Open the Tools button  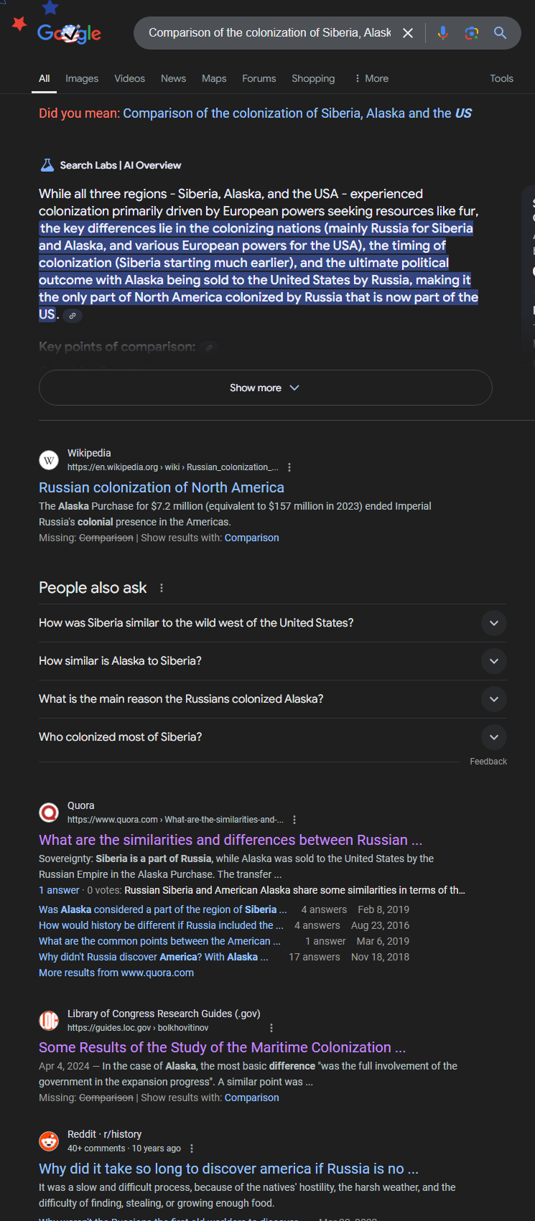pos(501,78)
